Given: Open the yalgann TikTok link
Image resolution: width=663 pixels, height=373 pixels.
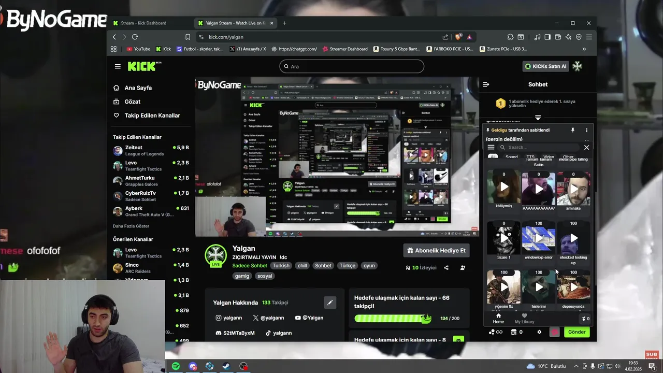Looking at the screenshot, I should (x=279, y=333).
